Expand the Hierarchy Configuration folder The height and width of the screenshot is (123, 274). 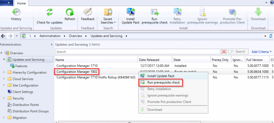click(4, 72)
